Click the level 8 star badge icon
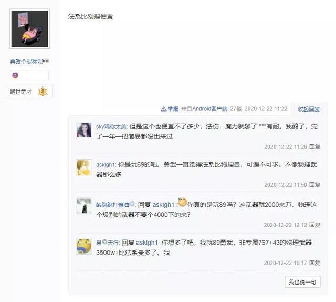336x302 pixels. (43, 92)
